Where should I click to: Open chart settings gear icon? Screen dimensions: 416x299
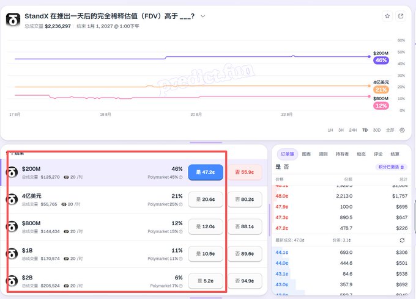click(x=402, y=130)
